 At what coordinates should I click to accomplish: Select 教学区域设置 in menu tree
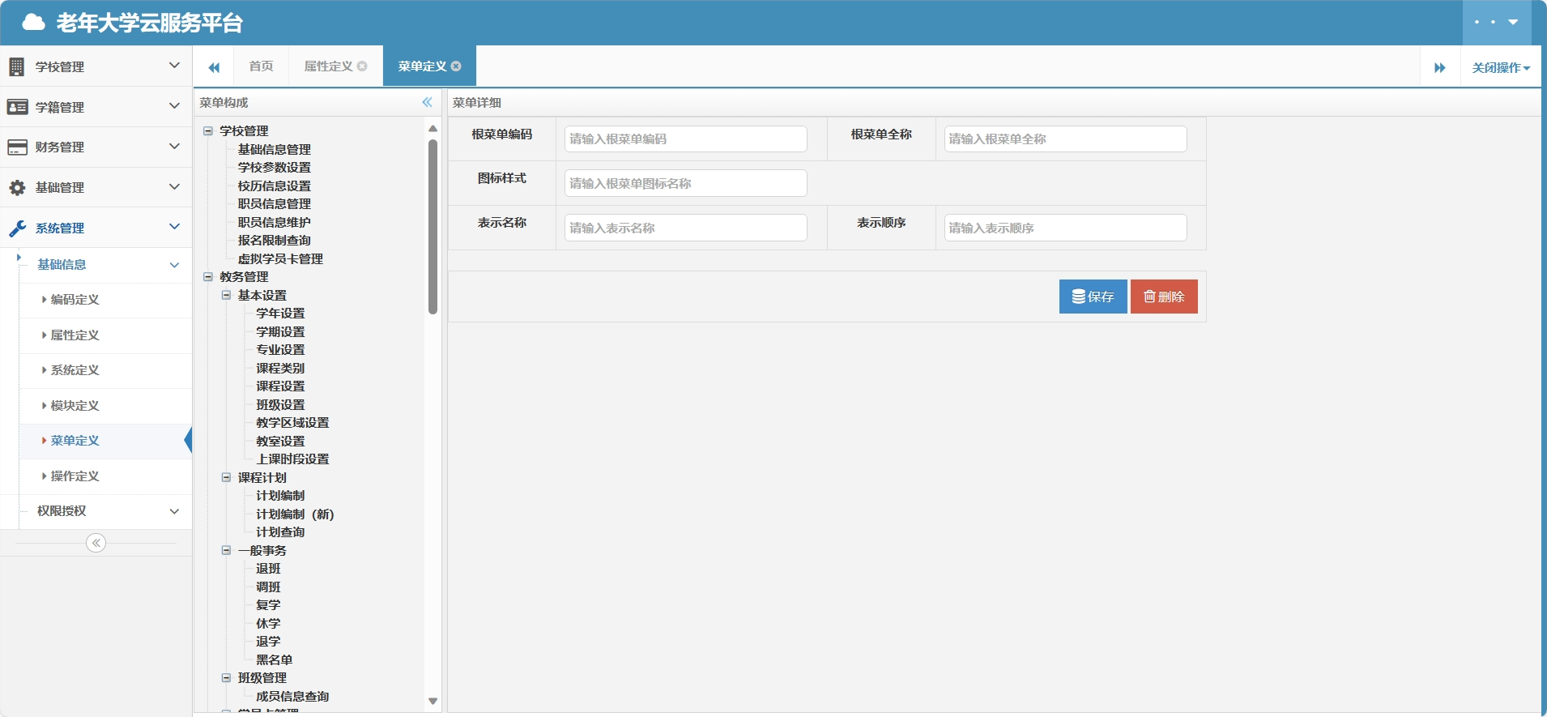point(292,422)
